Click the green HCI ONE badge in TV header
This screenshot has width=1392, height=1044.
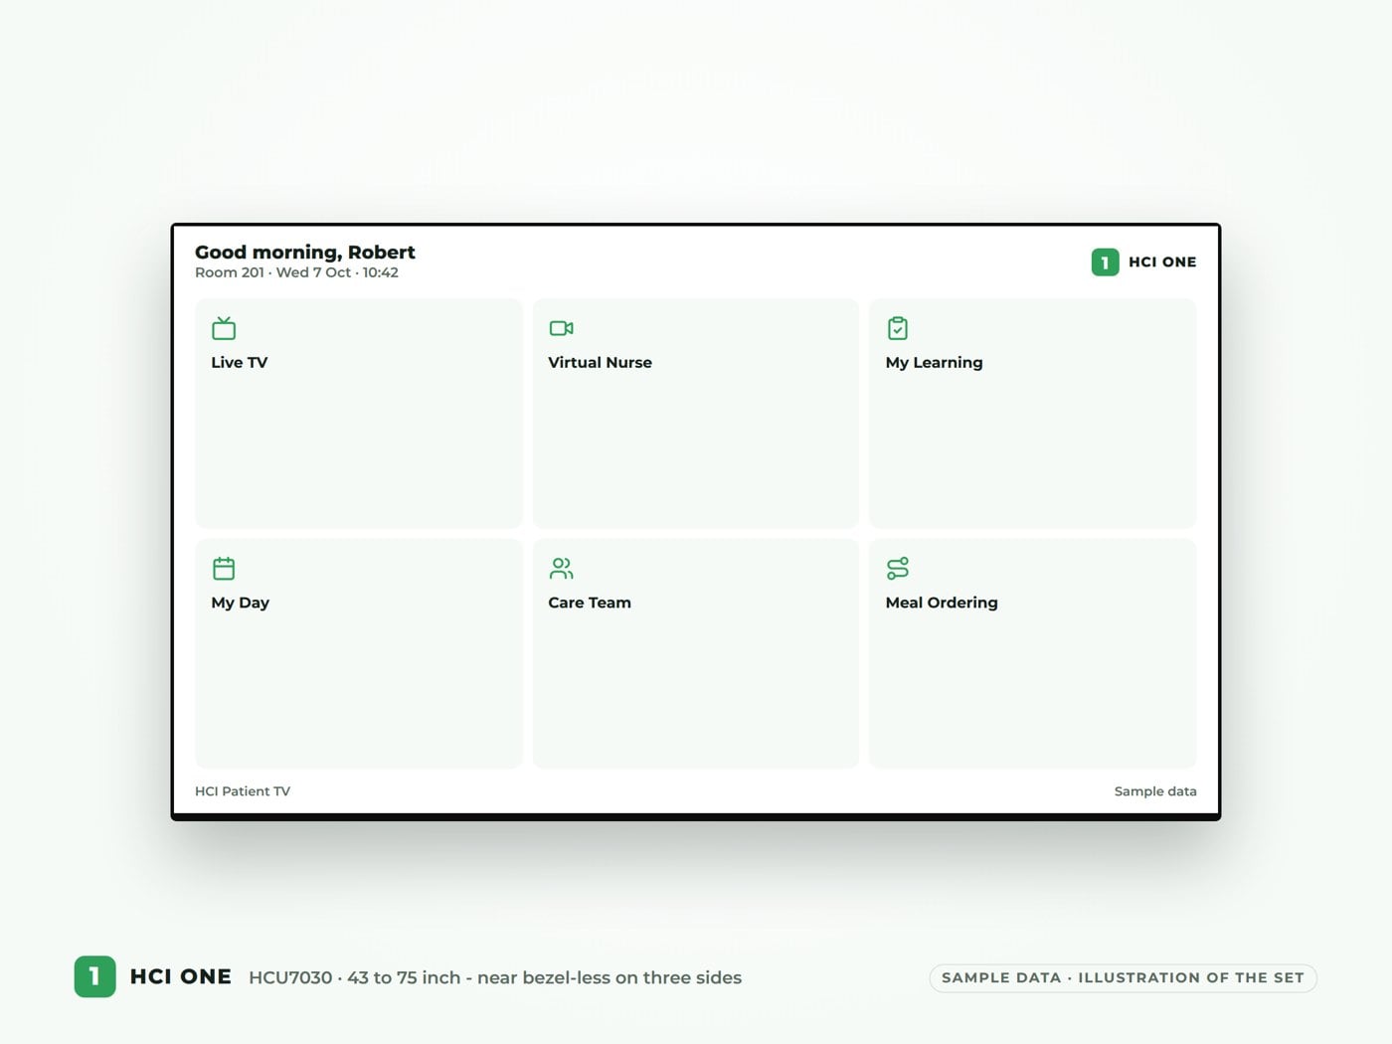click(x=1105, y=262)
